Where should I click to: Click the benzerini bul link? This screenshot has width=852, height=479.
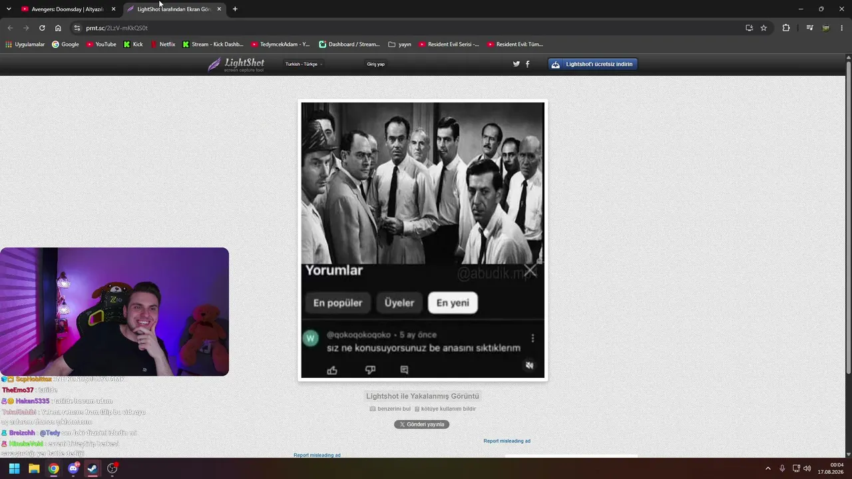click(390, 409)
